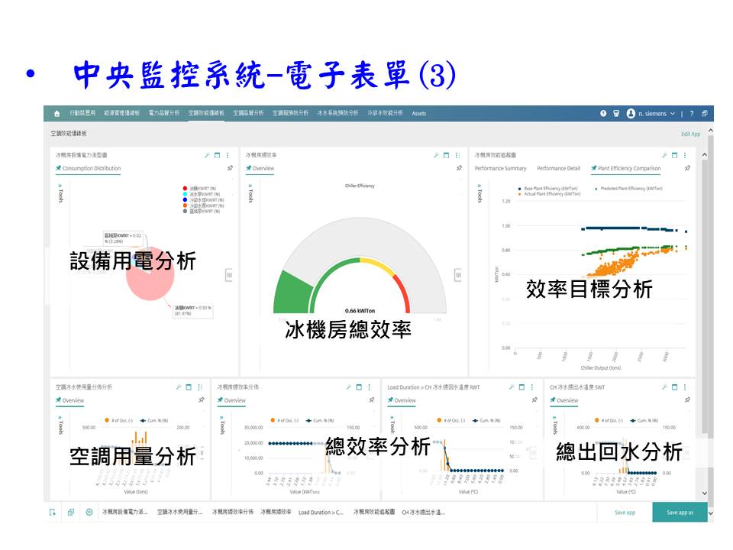This screenshot has height=550, width=733.
Task: Open the 冰水系統預防分析 nav tab
Action: [x=337, y=113]
